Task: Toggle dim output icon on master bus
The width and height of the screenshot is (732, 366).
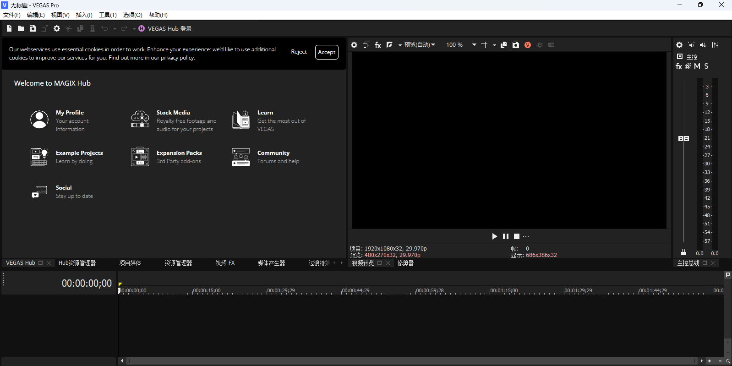Action: click(x=703, y=45)
